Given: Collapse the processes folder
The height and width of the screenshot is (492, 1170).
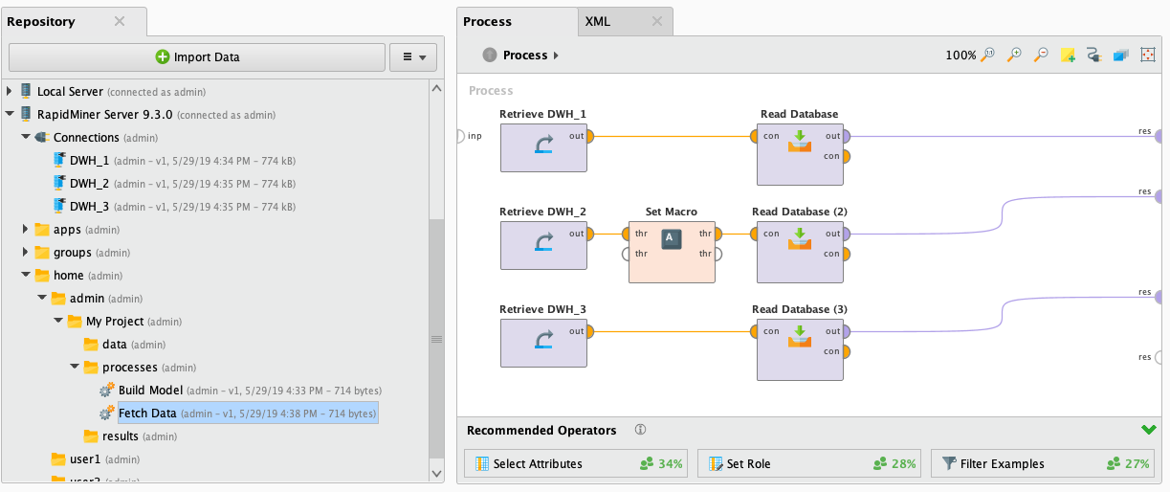Looking at the screenshot, I should pyautogui.click(x=75, y=368).
